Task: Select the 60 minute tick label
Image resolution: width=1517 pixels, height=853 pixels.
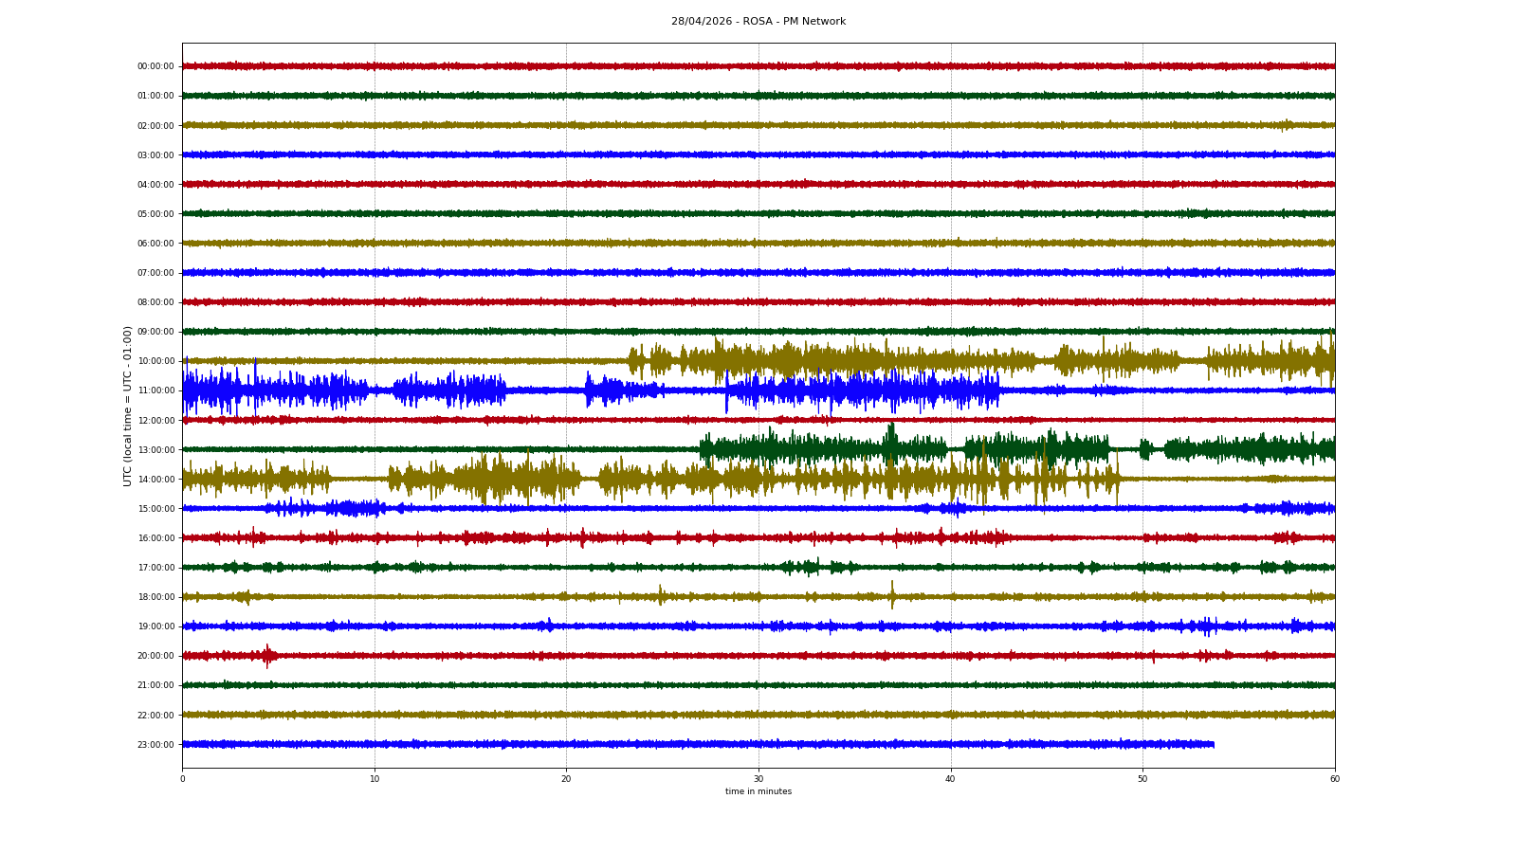Action: tap(1334, 779)
